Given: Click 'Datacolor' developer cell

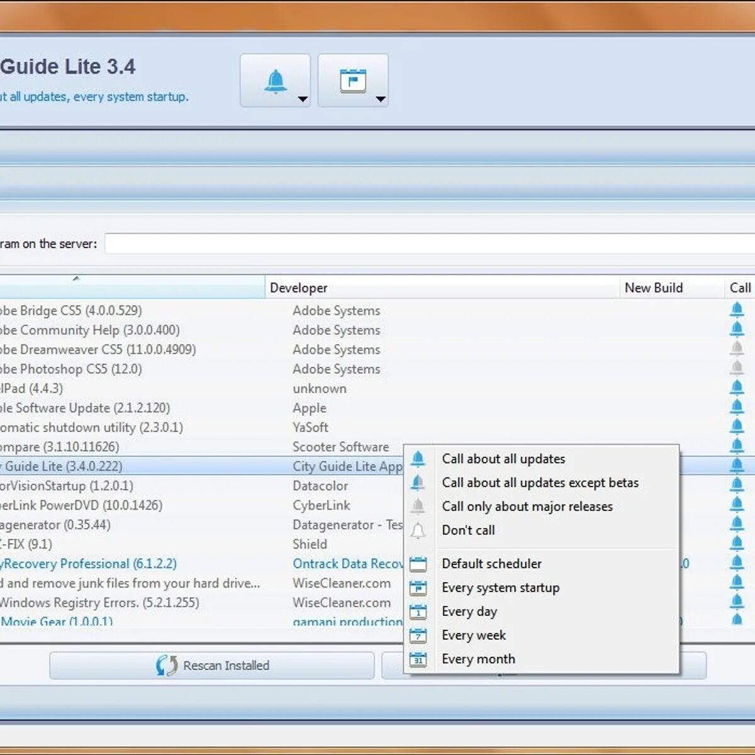Looking at the screenshot, I should [320, 486].
